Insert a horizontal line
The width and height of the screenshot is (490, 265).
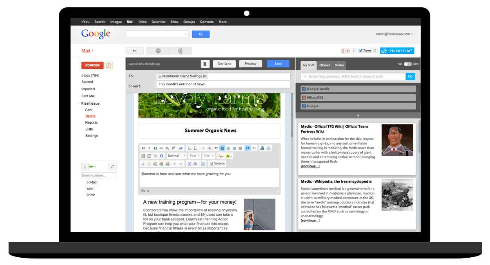coord(156,156)
